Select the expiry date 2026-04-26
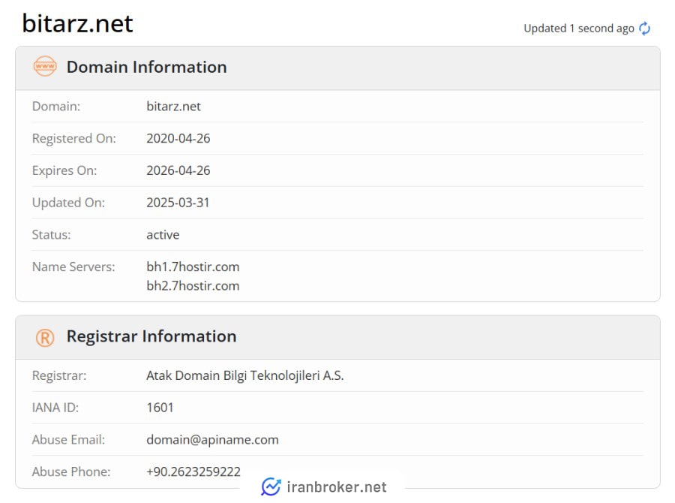This screenshot has width=675, height=503. click(178, 170)
